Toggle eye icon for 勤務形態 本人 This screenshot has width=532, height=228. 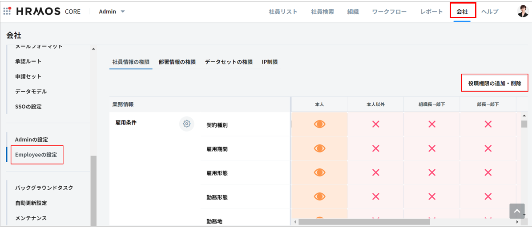[319, 196]
